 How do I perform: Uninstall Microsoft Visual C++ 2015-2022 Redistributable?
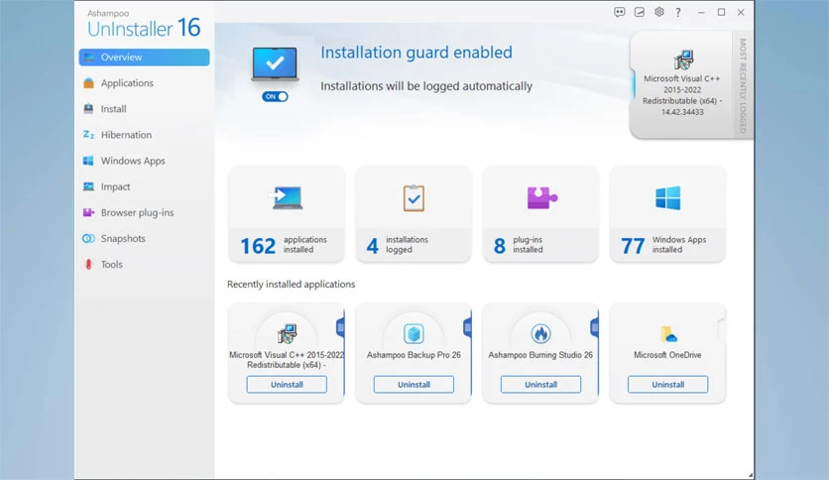tap(287, 385)
